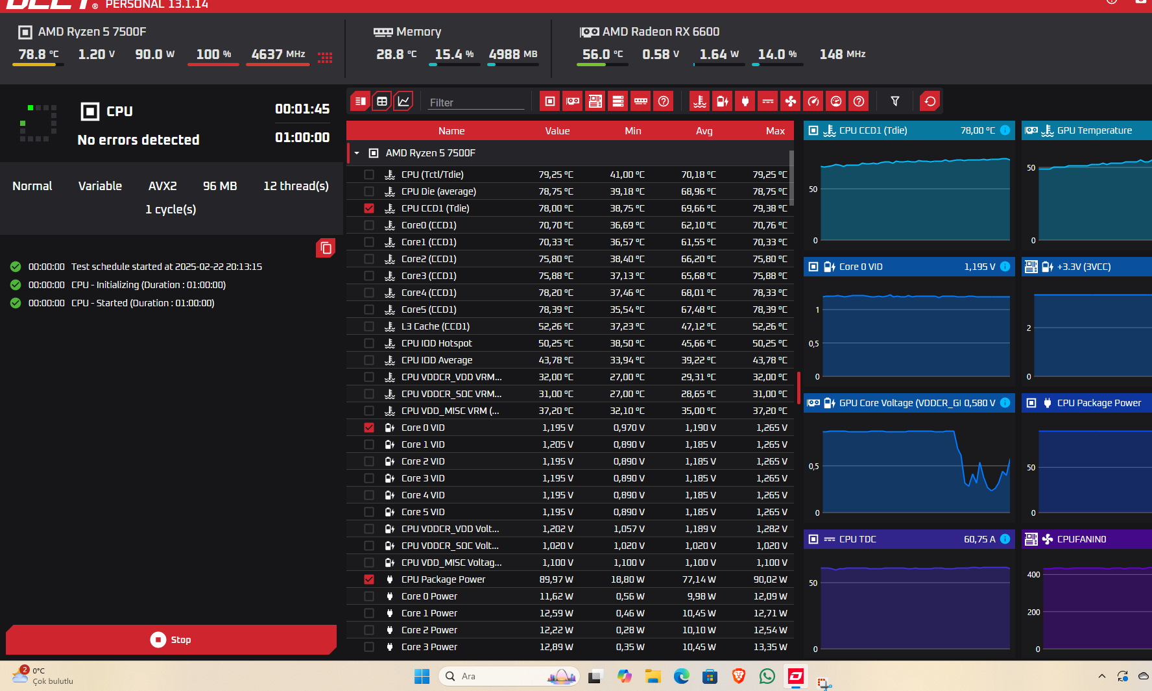Screen dimensions: 1152x691
Task: Filter sensors by CPU hardware icon
Action: click(550, 101)
